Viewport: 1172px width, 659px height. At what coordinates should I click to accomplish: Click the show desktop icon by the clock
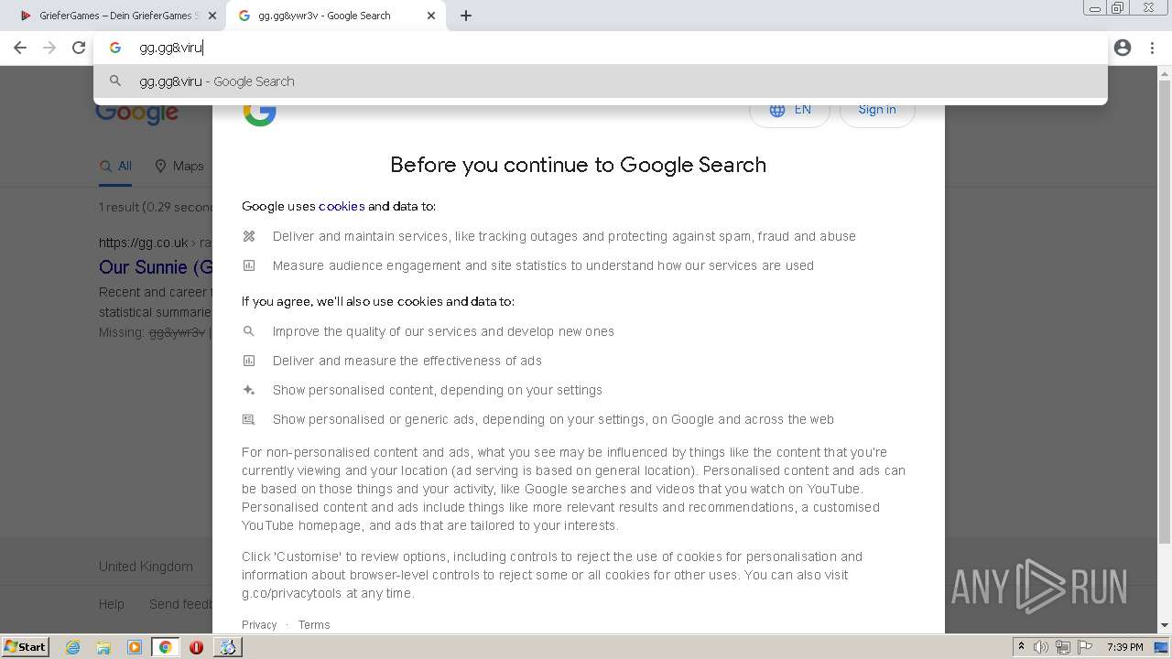pos(1161,647)
